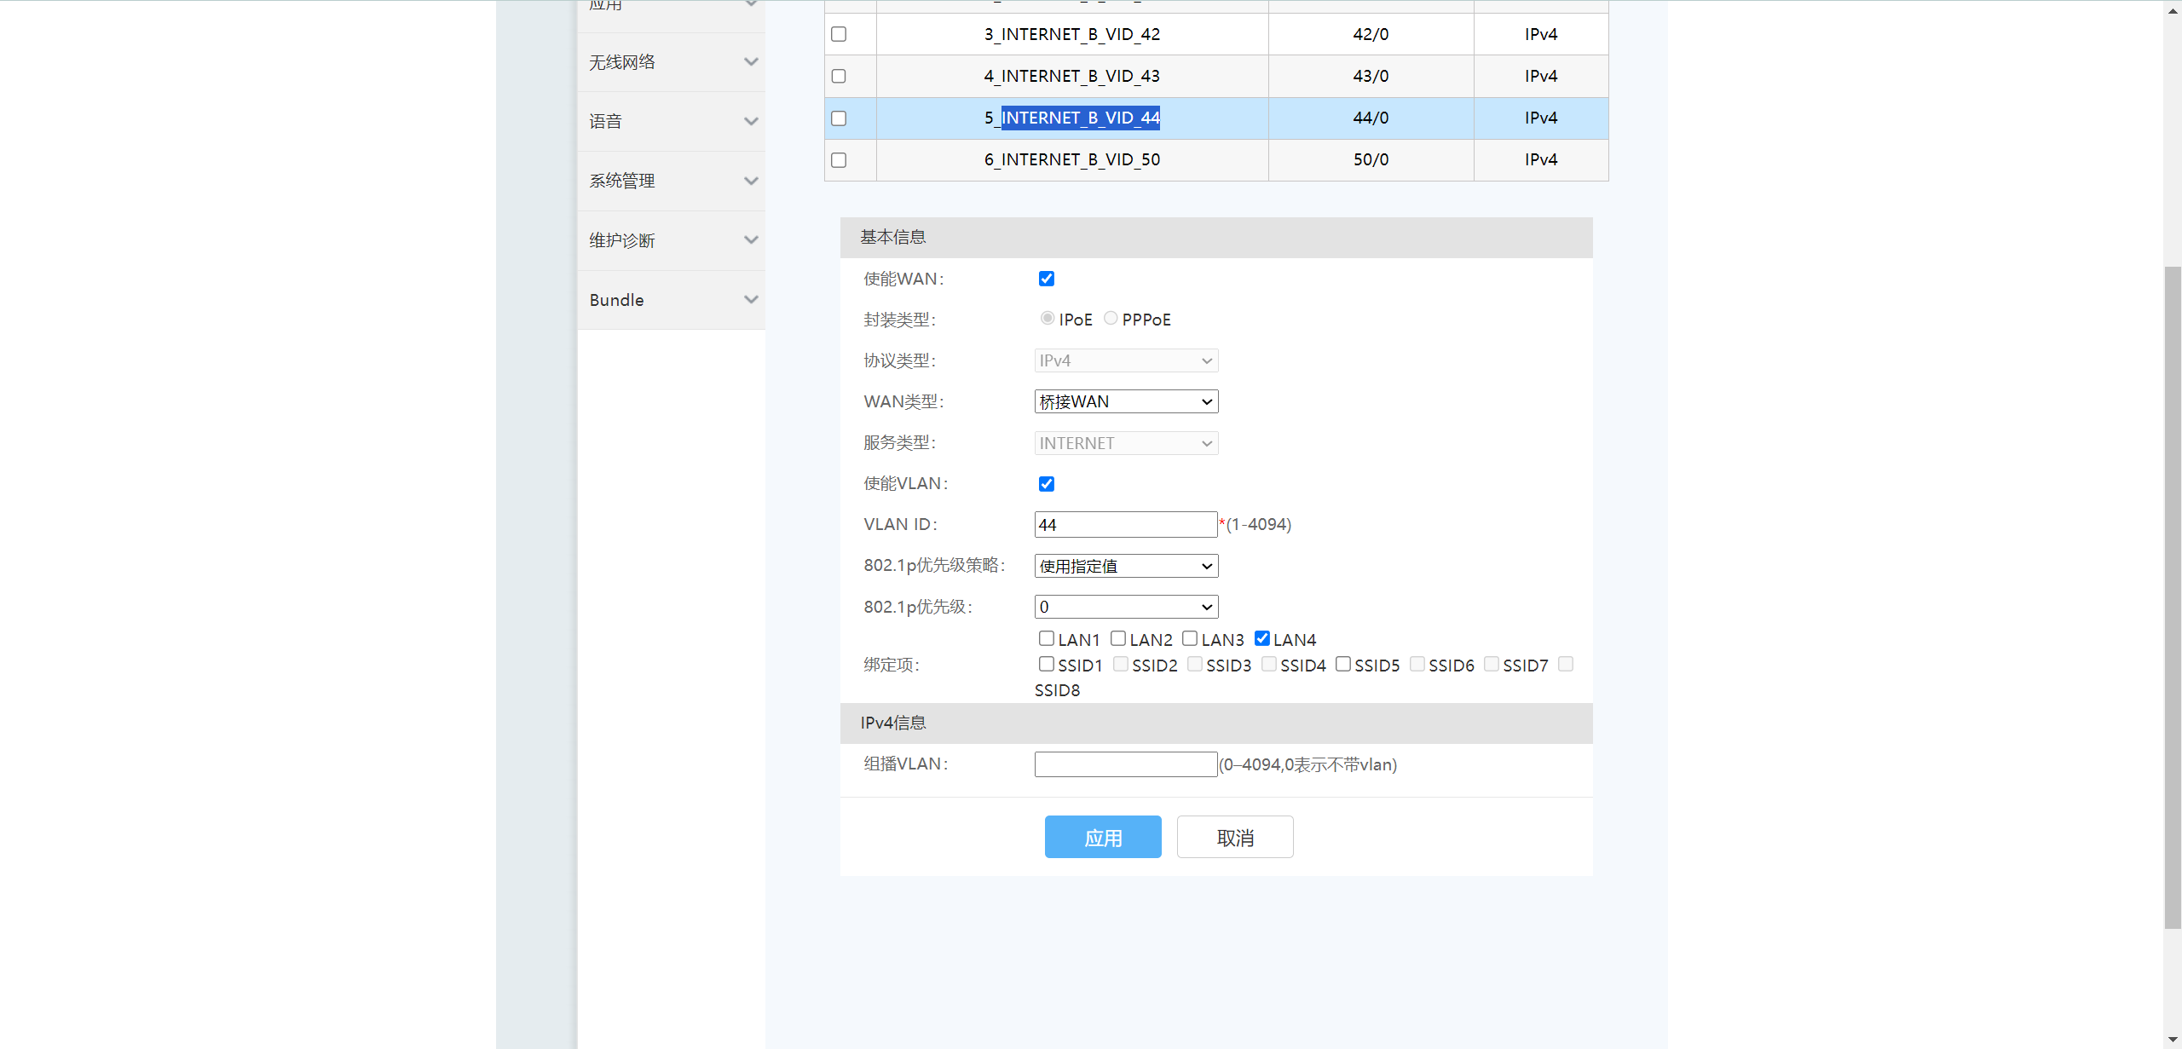Expand the Bundle chevron arrow
The height and width of the screenshot is (1049, 2182).
tap(750, 300)
